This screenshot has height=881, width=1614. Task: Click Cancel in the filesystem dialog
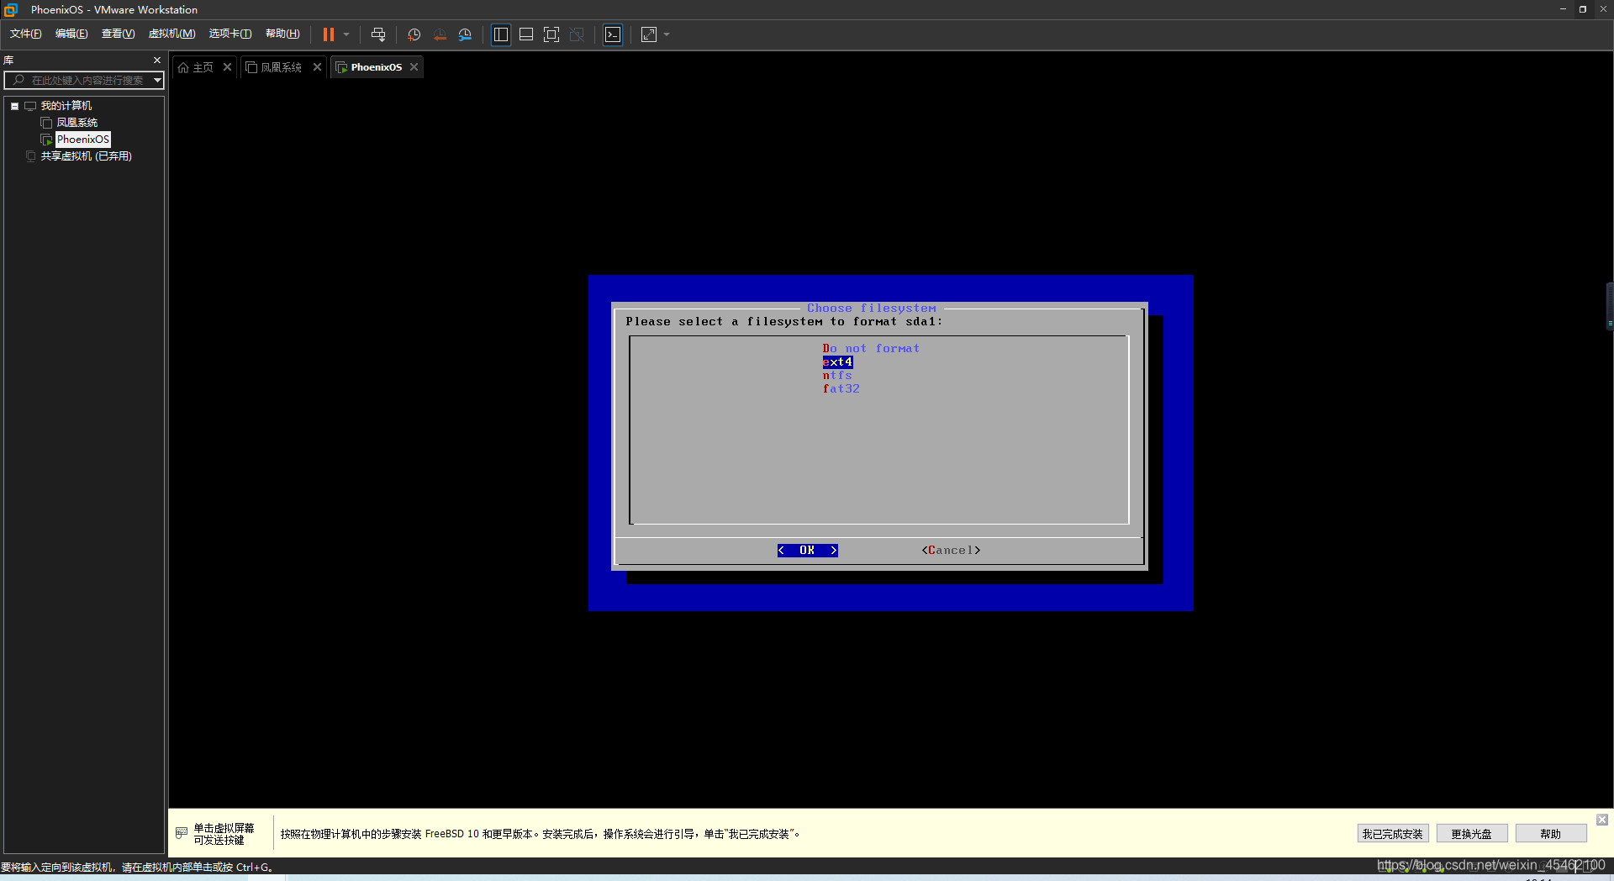[951, 550]
